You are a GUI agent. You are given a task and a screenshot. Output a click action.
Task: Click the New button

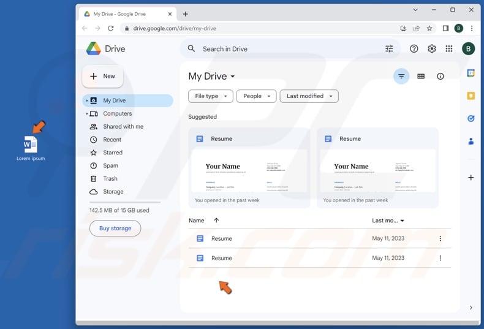103,76
